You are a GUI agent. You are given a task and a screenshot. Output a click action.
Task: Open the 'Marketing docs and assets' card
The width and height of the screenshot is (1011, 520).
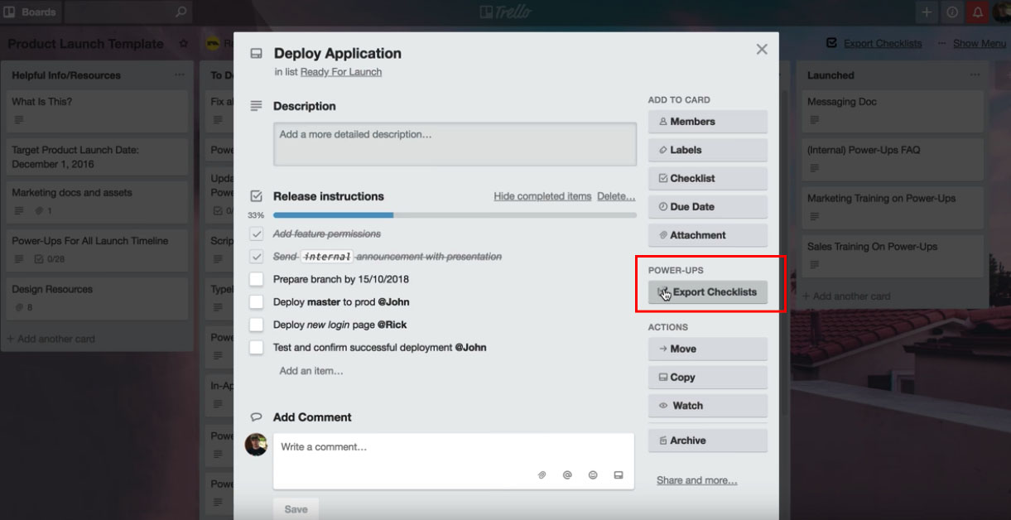coord(97,201)
